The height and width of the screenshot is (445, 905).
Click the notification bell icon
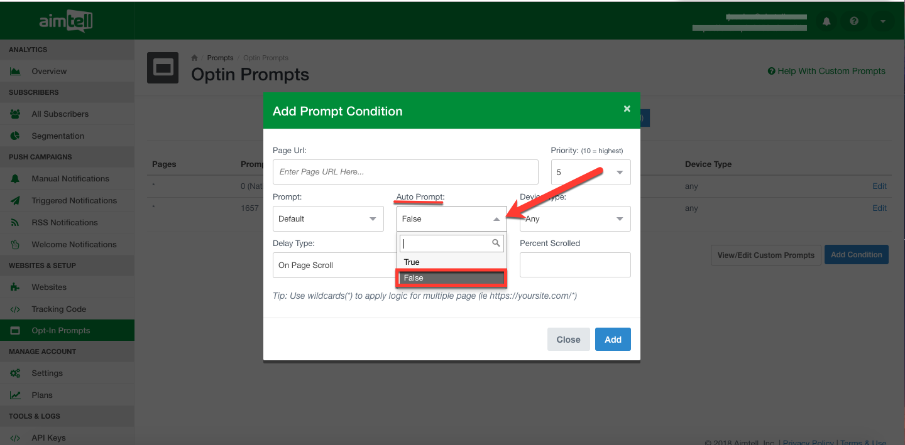click(x=826, y=21)
